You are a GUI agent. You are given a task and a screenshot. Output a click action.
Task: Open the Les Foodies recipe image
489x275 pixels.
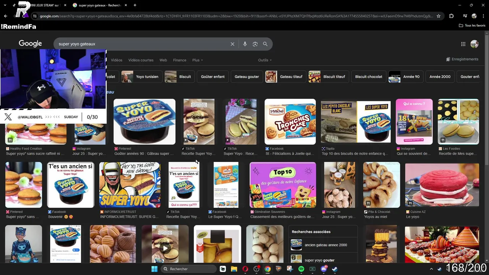[x=458, y=122]
